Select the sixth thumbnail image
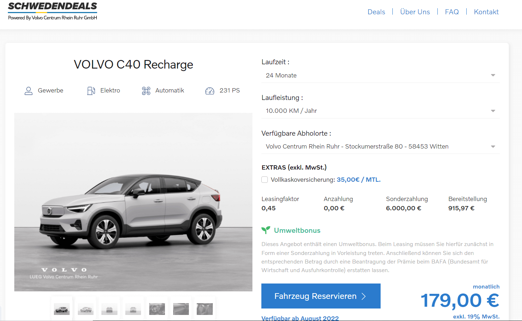This screenshot has height=321, width=522. pyautogui.click(x=181, y=309)
